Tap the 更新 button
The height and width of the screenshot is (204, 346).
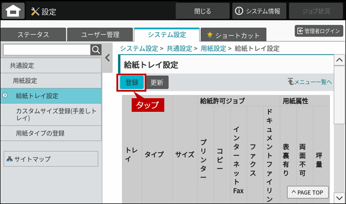pyautogui.click(x=157, y=82)
